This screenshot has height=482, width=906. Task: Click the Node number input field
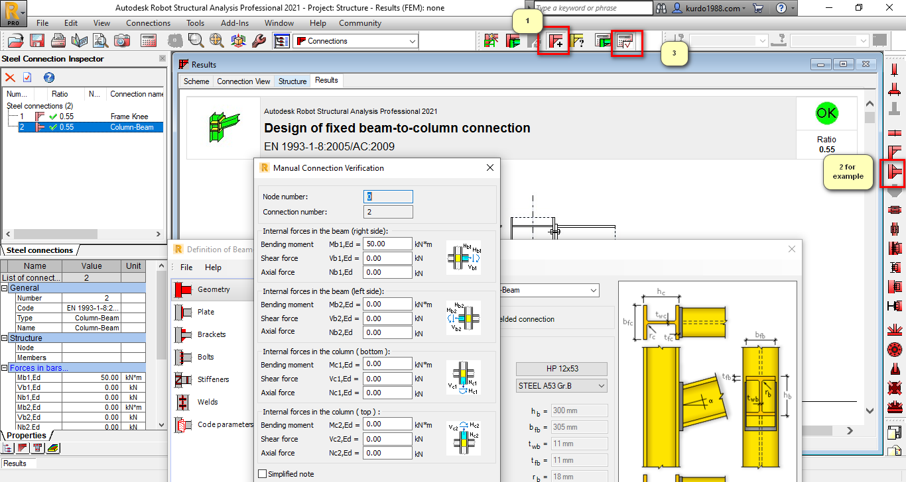tap(388, 197)
